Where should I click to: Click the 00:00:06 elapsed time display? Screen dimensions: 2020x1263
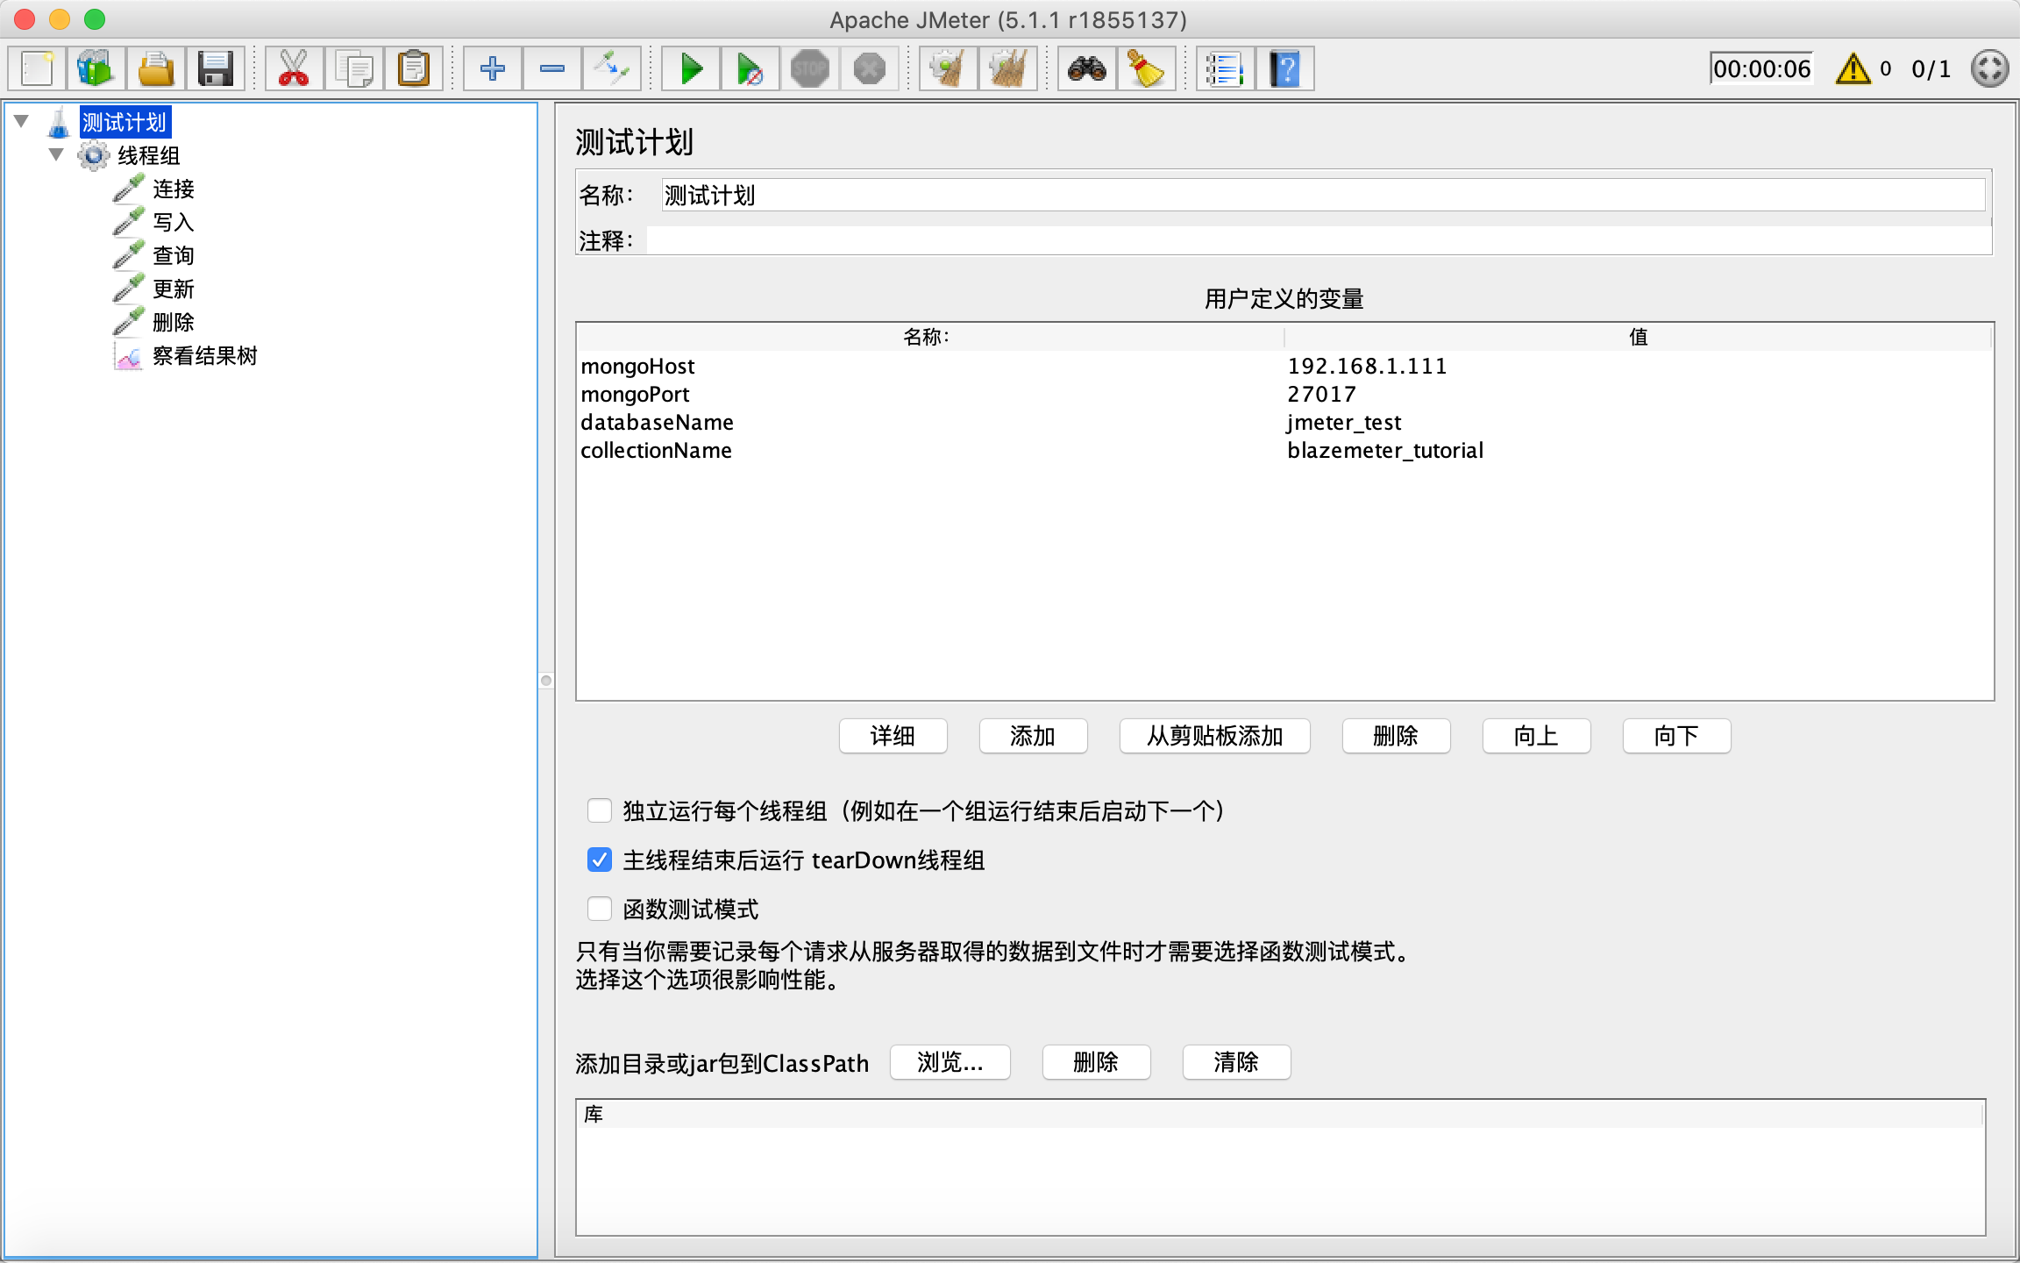(1761, 68)
